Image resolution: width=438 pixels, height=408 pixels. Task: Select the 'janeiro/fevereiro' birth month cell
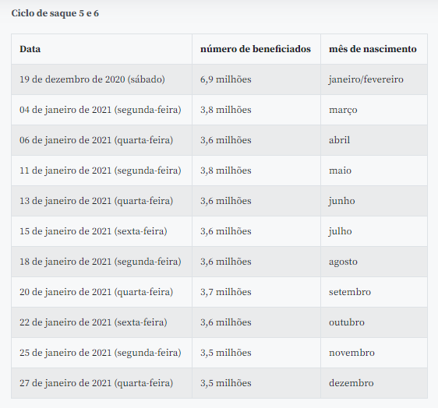pyautogui.click(x=374, y=79)
